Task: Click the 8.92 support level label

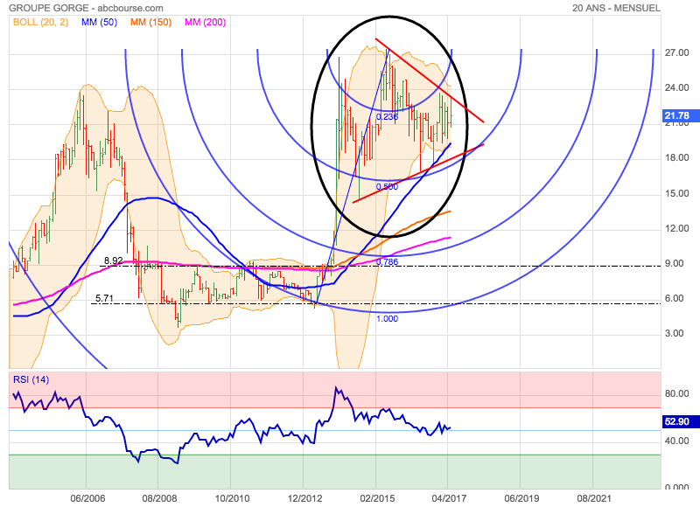Action: [114, 260]
